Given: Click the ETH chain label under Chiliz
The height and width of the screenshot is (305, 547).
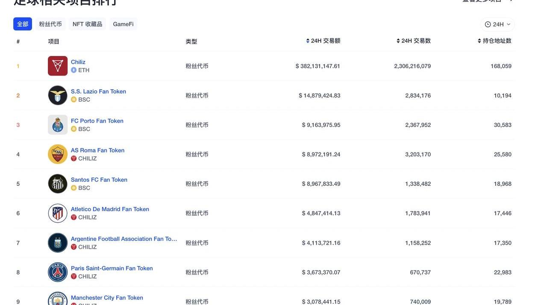Looking at the screenshot, I should tap(84, 70).
